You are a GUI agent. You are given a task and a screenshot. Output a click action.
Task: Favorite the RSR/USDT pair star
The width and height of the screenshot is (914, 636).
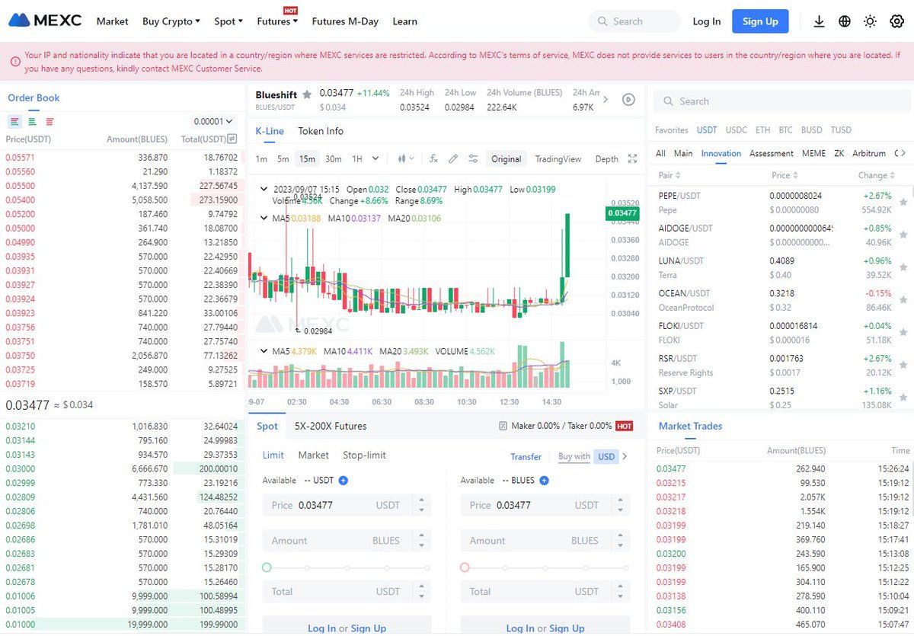903,365
